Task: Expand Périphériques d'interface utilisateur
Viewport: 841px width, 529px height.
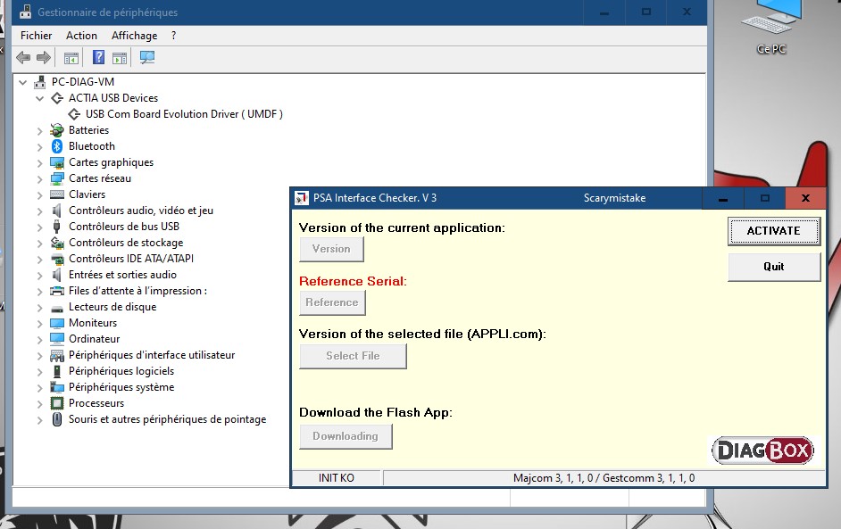Action: click(39, 356)
